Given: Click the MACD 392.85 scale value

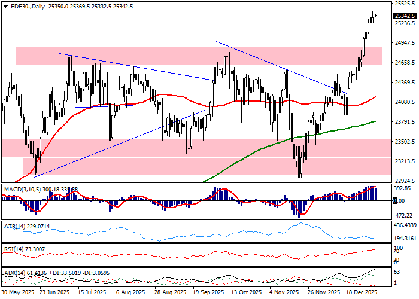Looking at the screenshot, I should click(402, 188).
